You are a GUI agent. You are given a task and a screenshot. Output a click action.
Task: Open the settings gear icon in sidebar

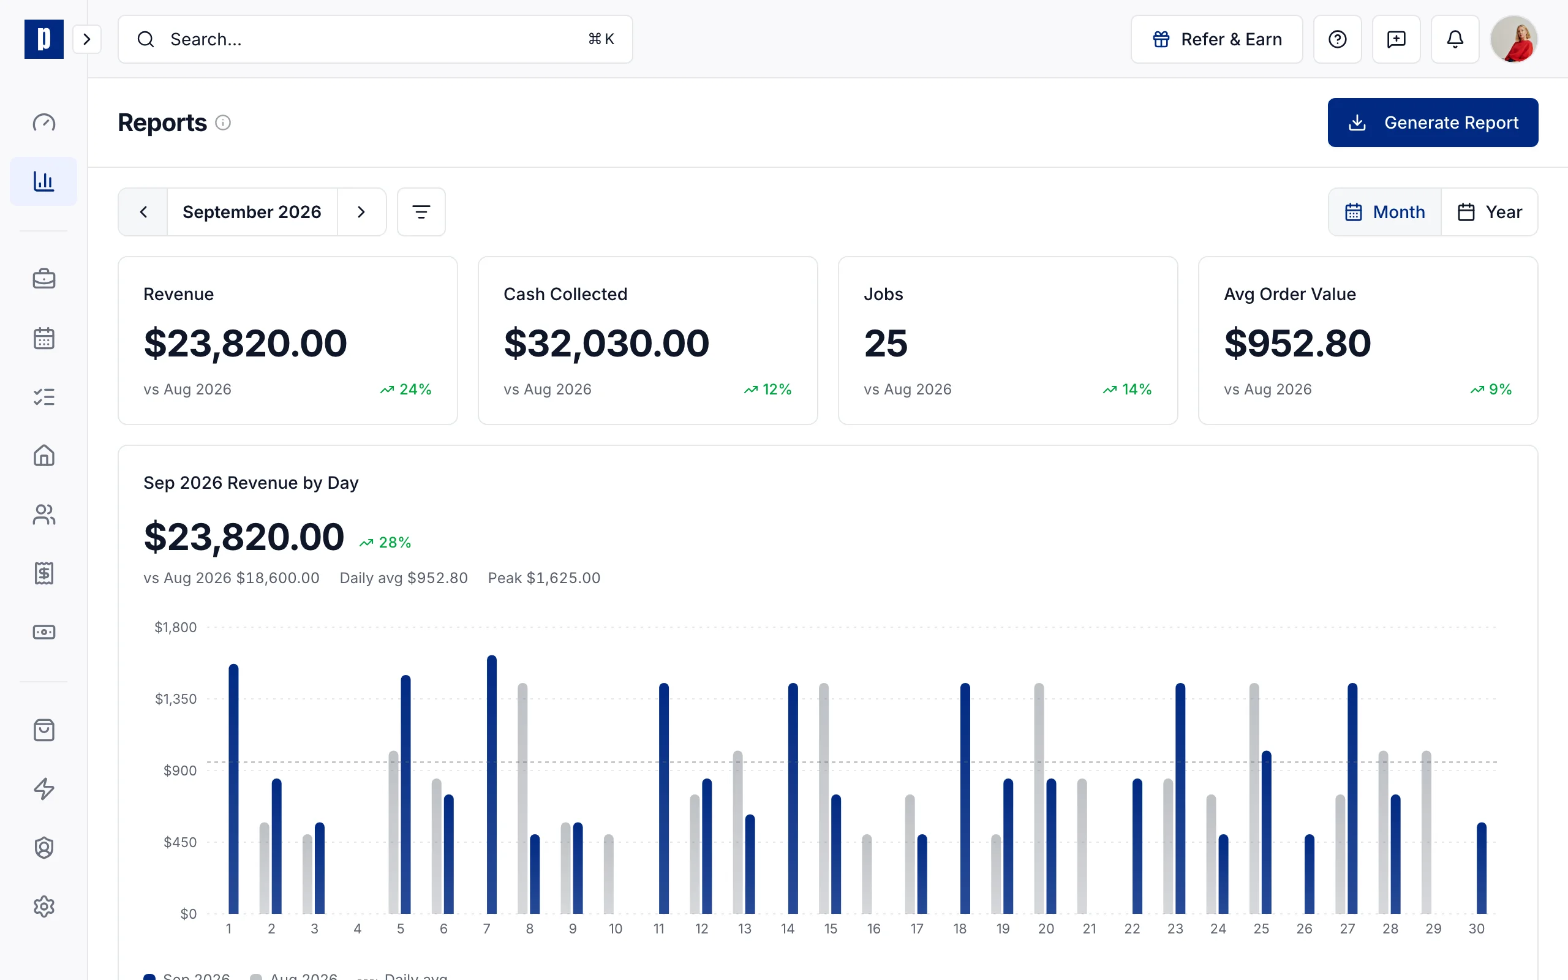tap(43, 906)
